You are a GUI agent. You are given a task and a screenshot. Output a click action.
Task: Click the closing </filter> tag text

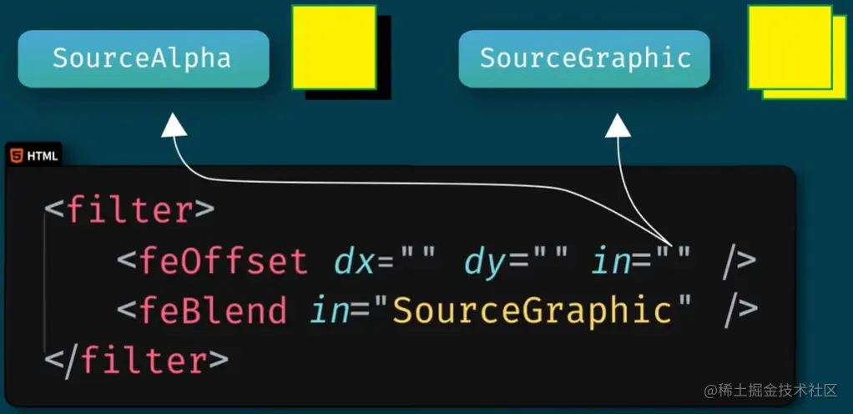pos(136,360)
